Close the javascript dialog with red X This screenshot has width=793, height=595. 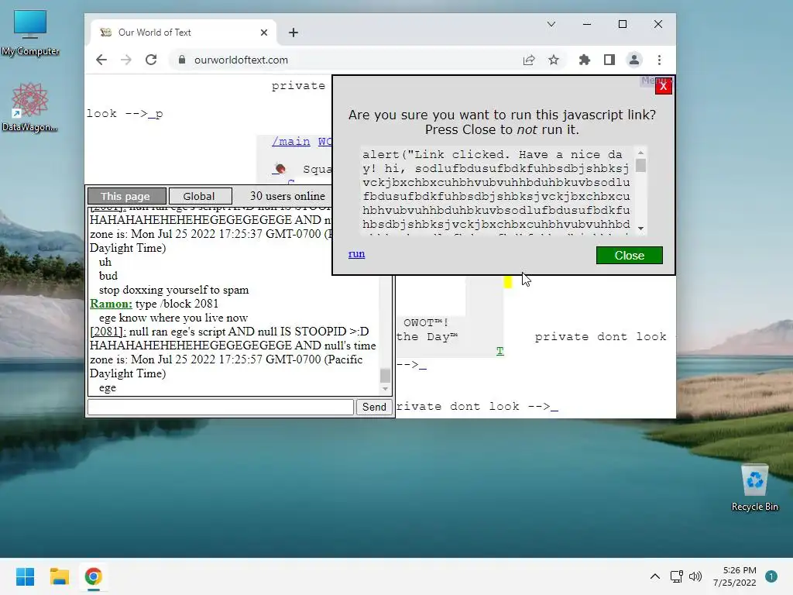coord(663,87)
